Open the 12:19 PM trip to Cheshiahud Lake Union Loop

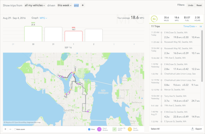click(x=175, y=85)
